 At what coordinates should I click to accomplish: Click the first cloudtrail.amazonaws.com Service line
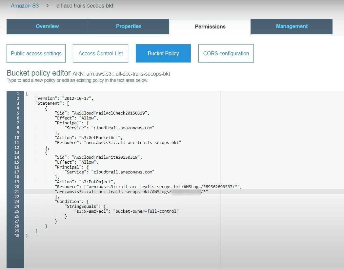[x=110, y=128]
